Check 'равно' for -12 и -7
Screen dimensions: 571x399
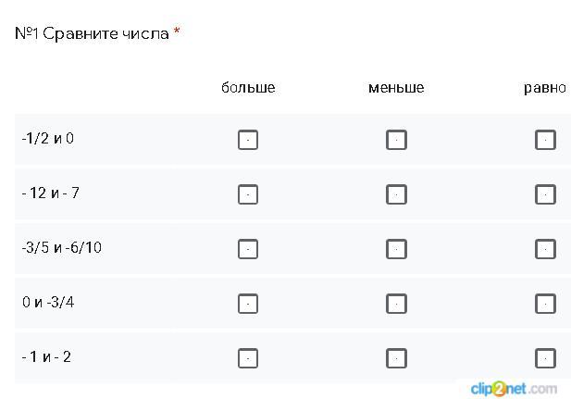click(545, 194)
